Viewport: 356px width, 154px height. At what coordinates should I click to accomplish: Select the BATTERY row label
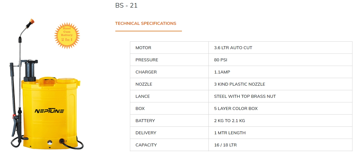click(145, 121)
